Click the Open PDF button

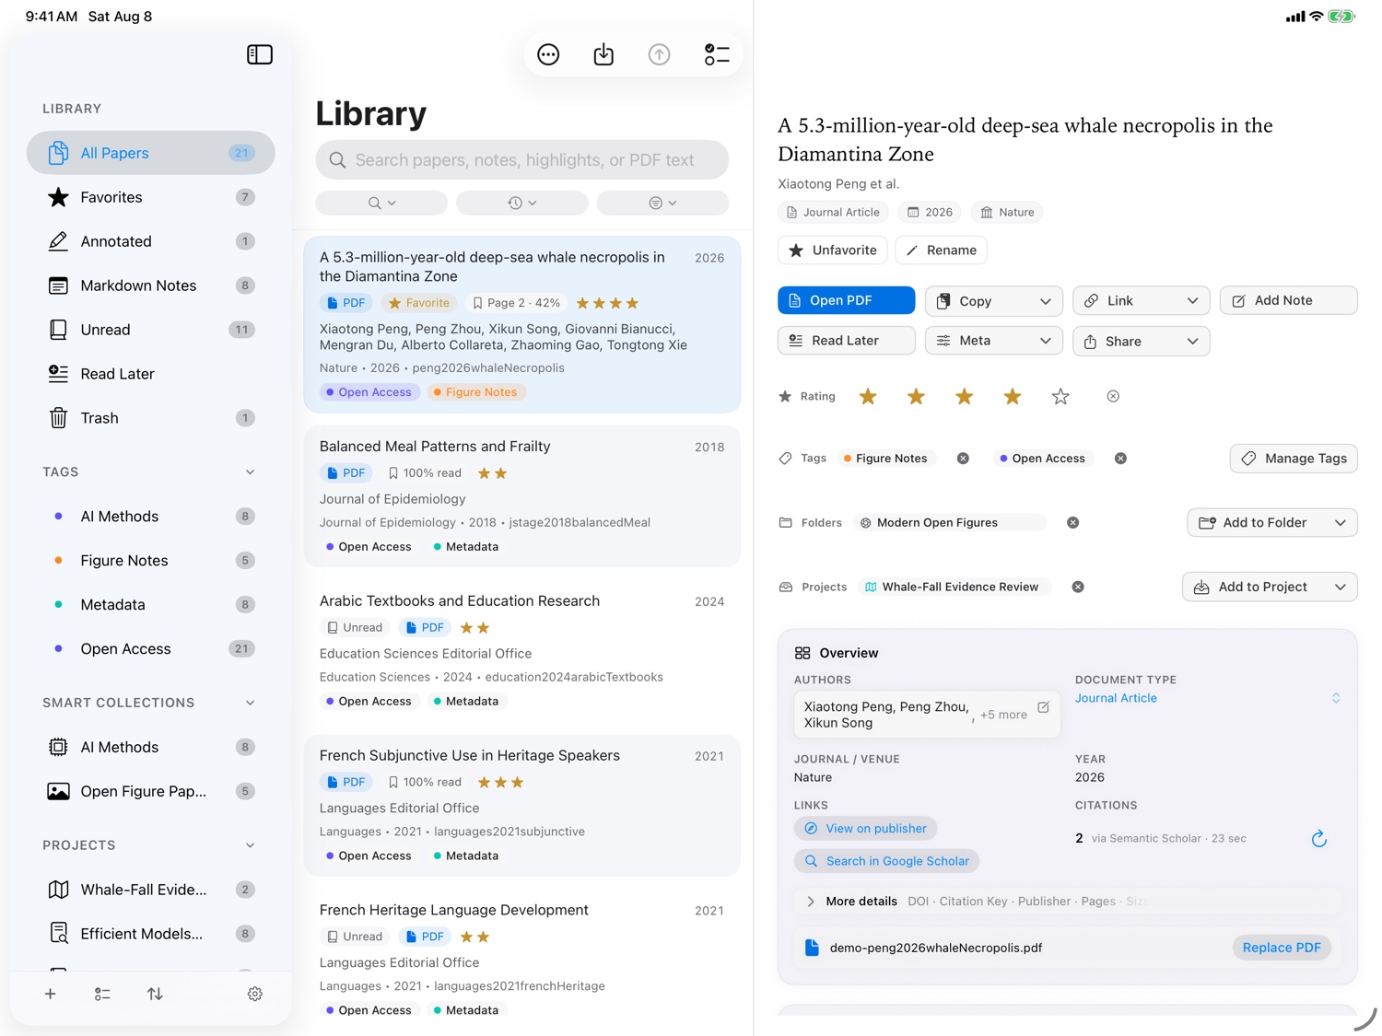[846, 300]
